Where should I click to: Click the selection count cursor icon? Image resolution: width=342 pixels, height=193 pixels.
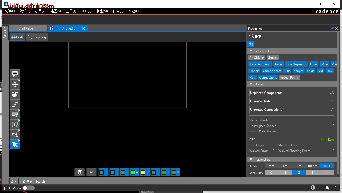327,188
